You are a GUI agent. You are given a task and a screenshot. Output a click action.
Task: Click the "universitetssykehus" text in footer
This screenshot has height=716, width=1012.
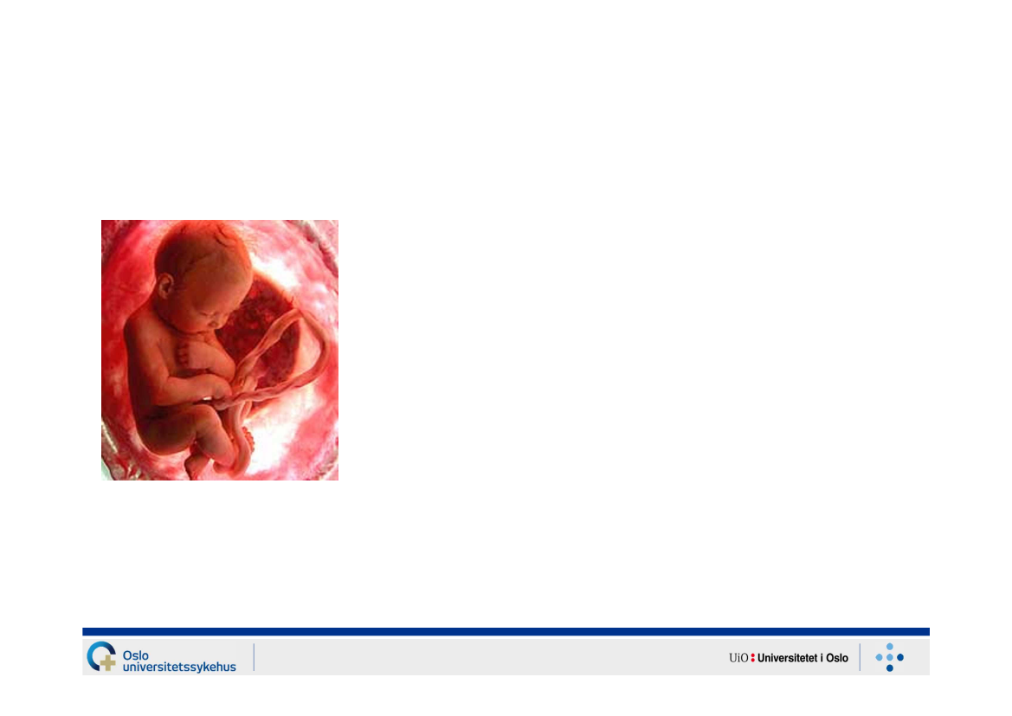[x=179, y=667]
